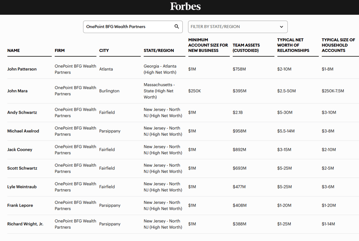View Michael Axelrod's profile
Viewport: 359px width, 241px height.
pyautogui.click(x=23, y=131)
